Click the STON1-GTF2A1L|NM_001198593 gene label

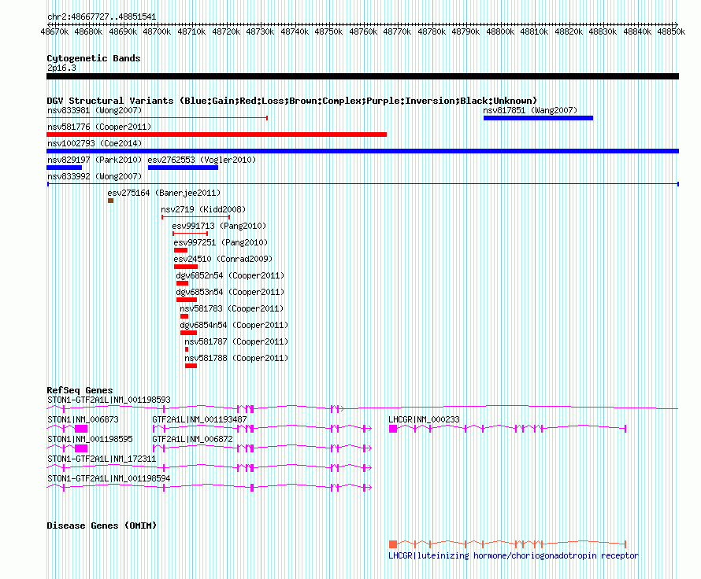coord(109,400)
